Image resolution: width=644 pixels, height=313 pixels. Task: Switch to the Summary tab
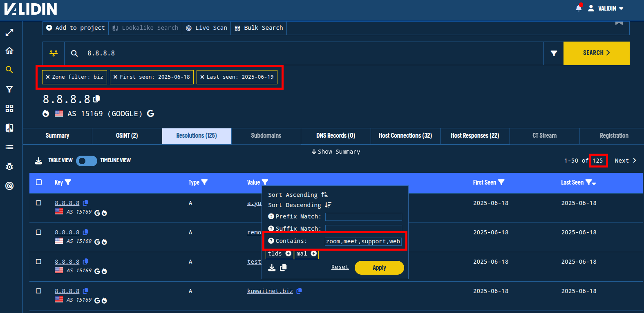(x=57, y=136)
